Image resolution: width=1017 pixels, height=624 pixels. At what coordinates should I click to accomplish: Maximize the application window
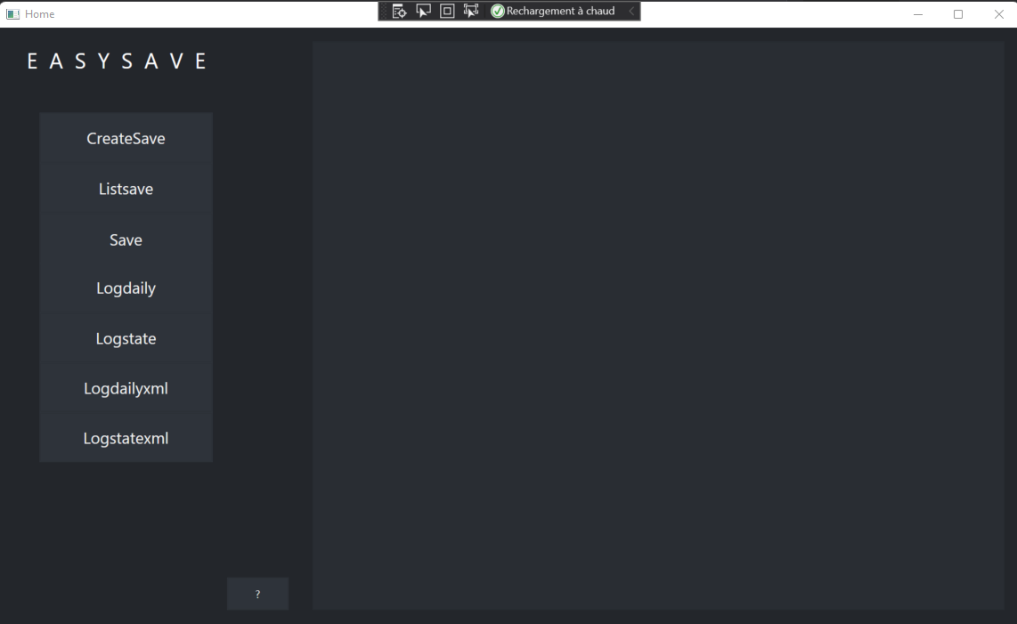coord(958,14)
